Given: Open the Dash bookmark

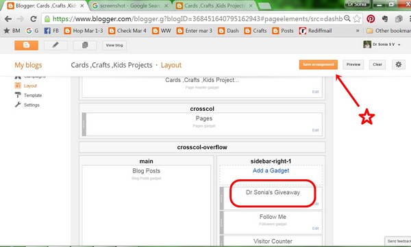Looking at the screenshot, I should (x=229, y=31).
